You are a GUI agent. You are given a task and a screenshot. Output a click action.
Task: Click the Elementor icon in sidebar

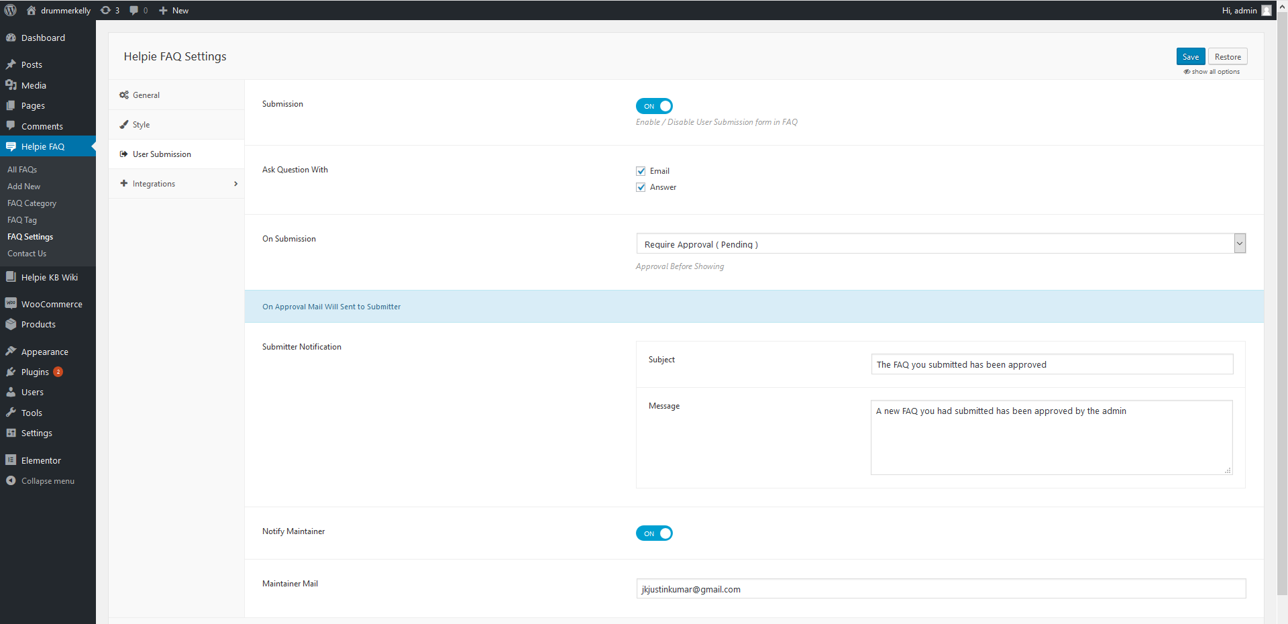click(11, 460)
